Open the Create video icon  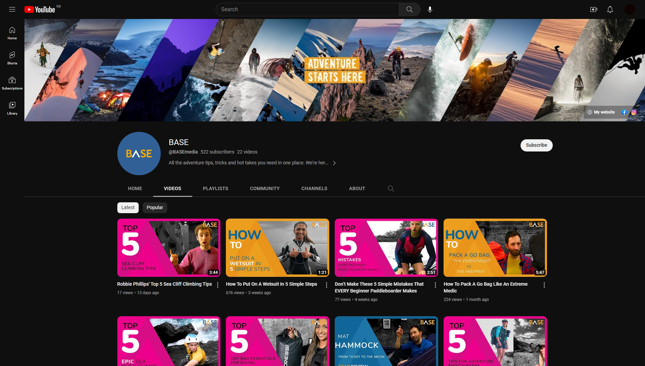click(x=593, y=9)
